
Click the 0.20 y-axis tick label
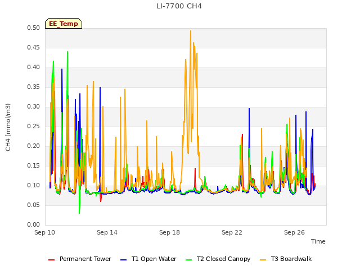tap(33, 146)
